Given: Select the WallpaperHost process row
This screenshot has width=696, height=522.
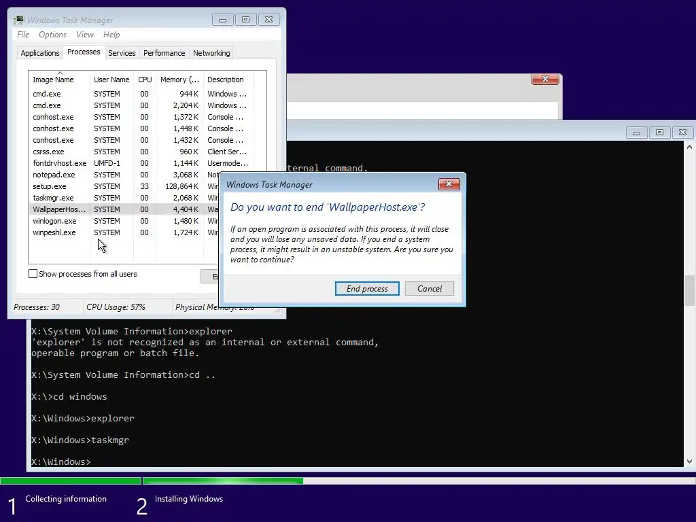Looking at the screenshot, I should (124, 209).
